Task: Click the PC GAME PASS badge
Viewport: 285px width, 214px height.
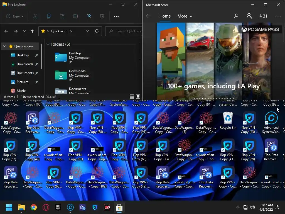Action: point(260,29)
